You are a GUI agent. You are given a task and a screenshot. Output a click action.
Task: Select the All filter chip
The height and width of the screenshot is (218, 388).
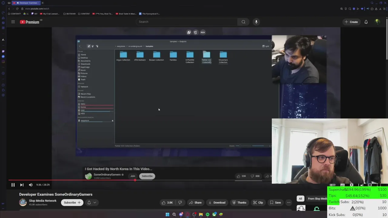pyautogui.click(x=300, y=199)
